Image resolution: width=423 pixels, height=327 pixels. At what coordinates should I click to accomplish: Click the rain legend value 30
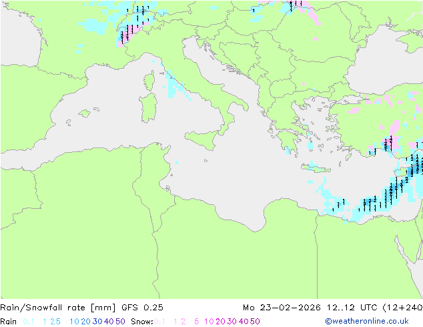pyautogui.click(x=97, y=322)
